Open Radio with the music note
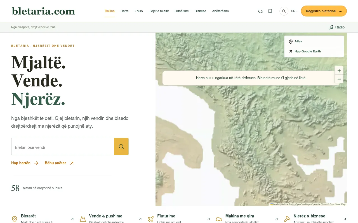 tap(336, 27)
